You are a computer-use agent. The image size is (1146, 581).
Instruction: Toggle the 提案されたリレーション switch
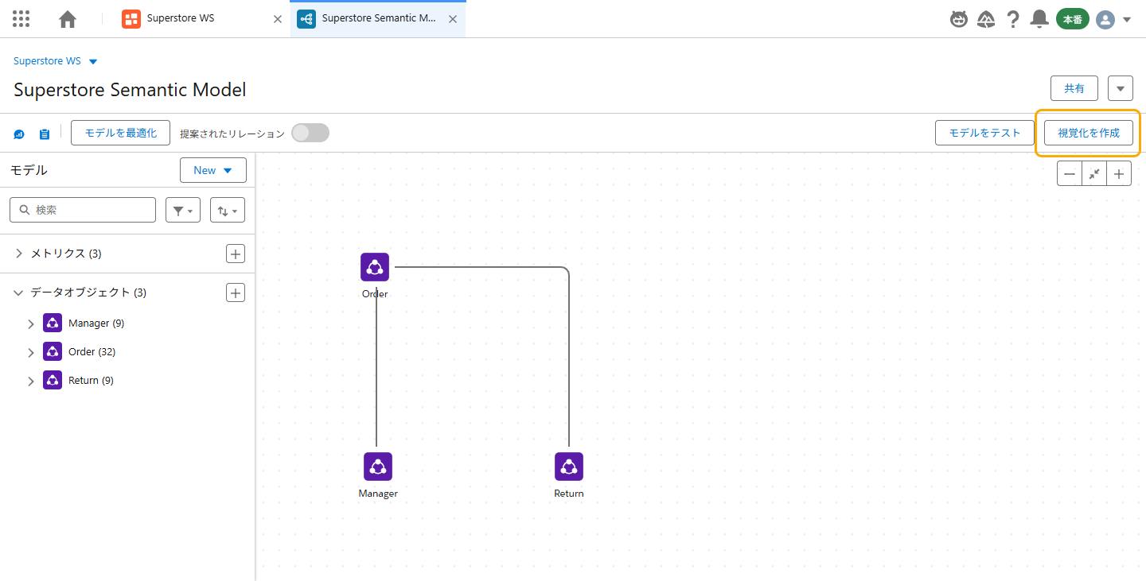(310, 133)
